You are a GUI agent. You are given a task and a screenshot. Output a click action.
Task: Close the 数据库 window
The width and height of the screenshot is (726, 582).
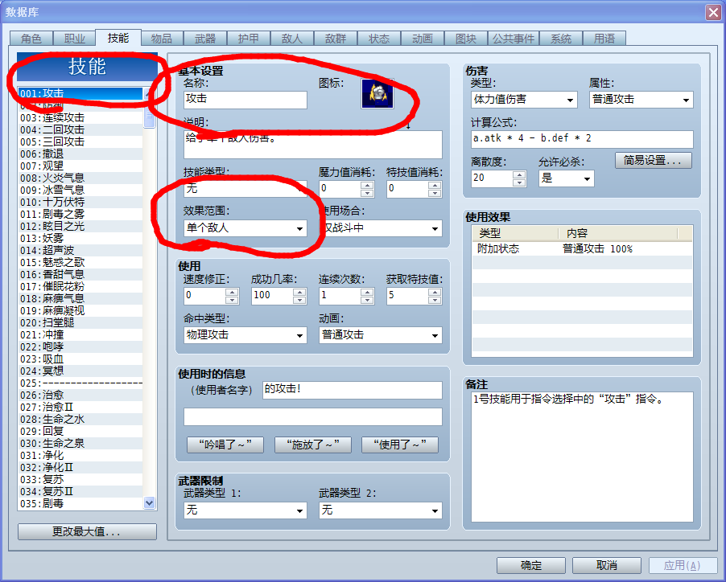click(x=713, y=12)
